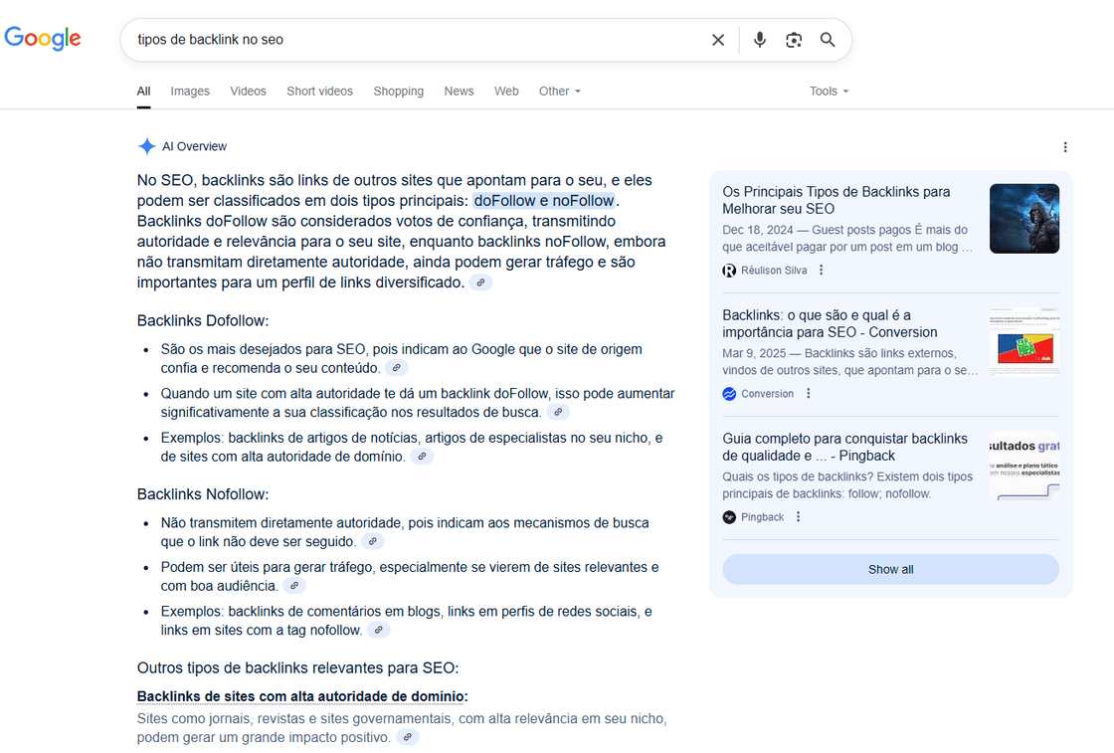Click the Pingback site favicon
Screen dimensions: 1114x753
(729, 516)
